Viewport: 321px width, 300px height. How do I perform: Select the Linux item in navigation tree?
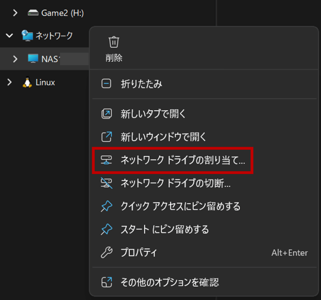click(x=45, y=82)
